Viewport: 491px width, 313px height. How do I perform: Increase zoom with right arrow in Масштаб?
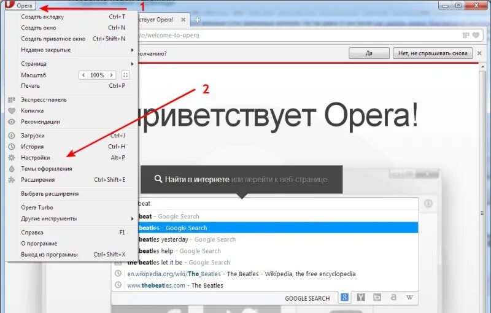click(111, 75)
